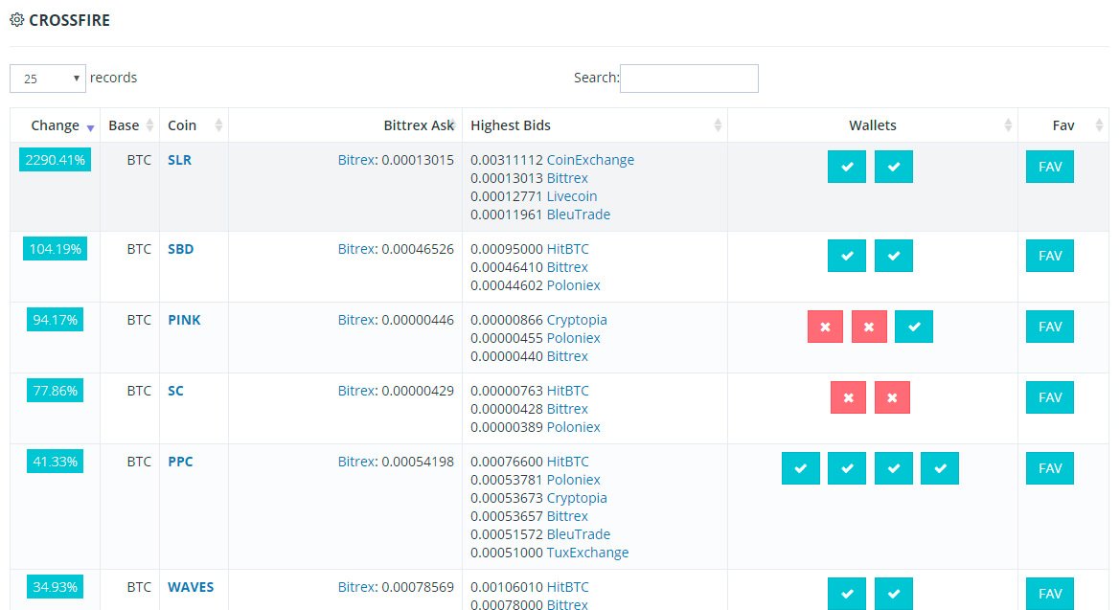Image resolution: width=1120 pixels, height=610 pixels.
Task: Click first red X wallet in PINK row
Action: pos(825,327)
